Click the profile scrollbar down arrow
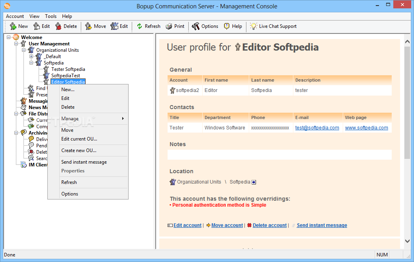The image size is (414, 262). pos(407,241)
